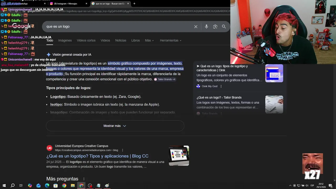
Task: Open volume control in system tray
Action: [307, 186]
